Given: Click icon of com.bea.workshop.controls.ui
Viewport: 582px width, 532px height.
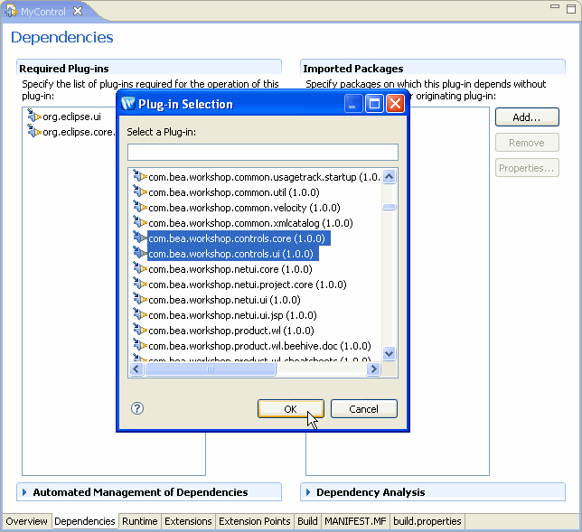Looking at the screenshot, I should (x=140, y=254).
